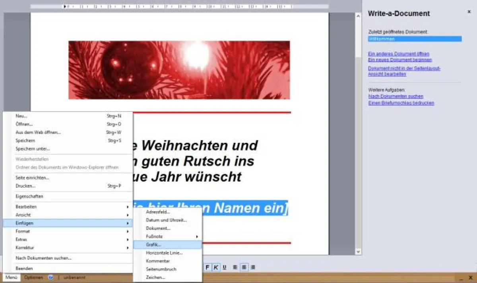Apply left text alignment
477x283 pixels.
(x=235, y=267)
